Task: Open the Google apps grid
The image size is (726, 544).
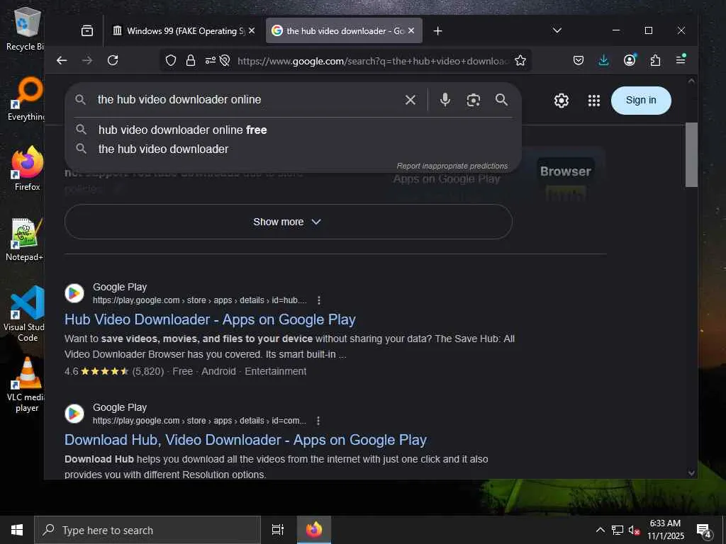Action: 594,101
